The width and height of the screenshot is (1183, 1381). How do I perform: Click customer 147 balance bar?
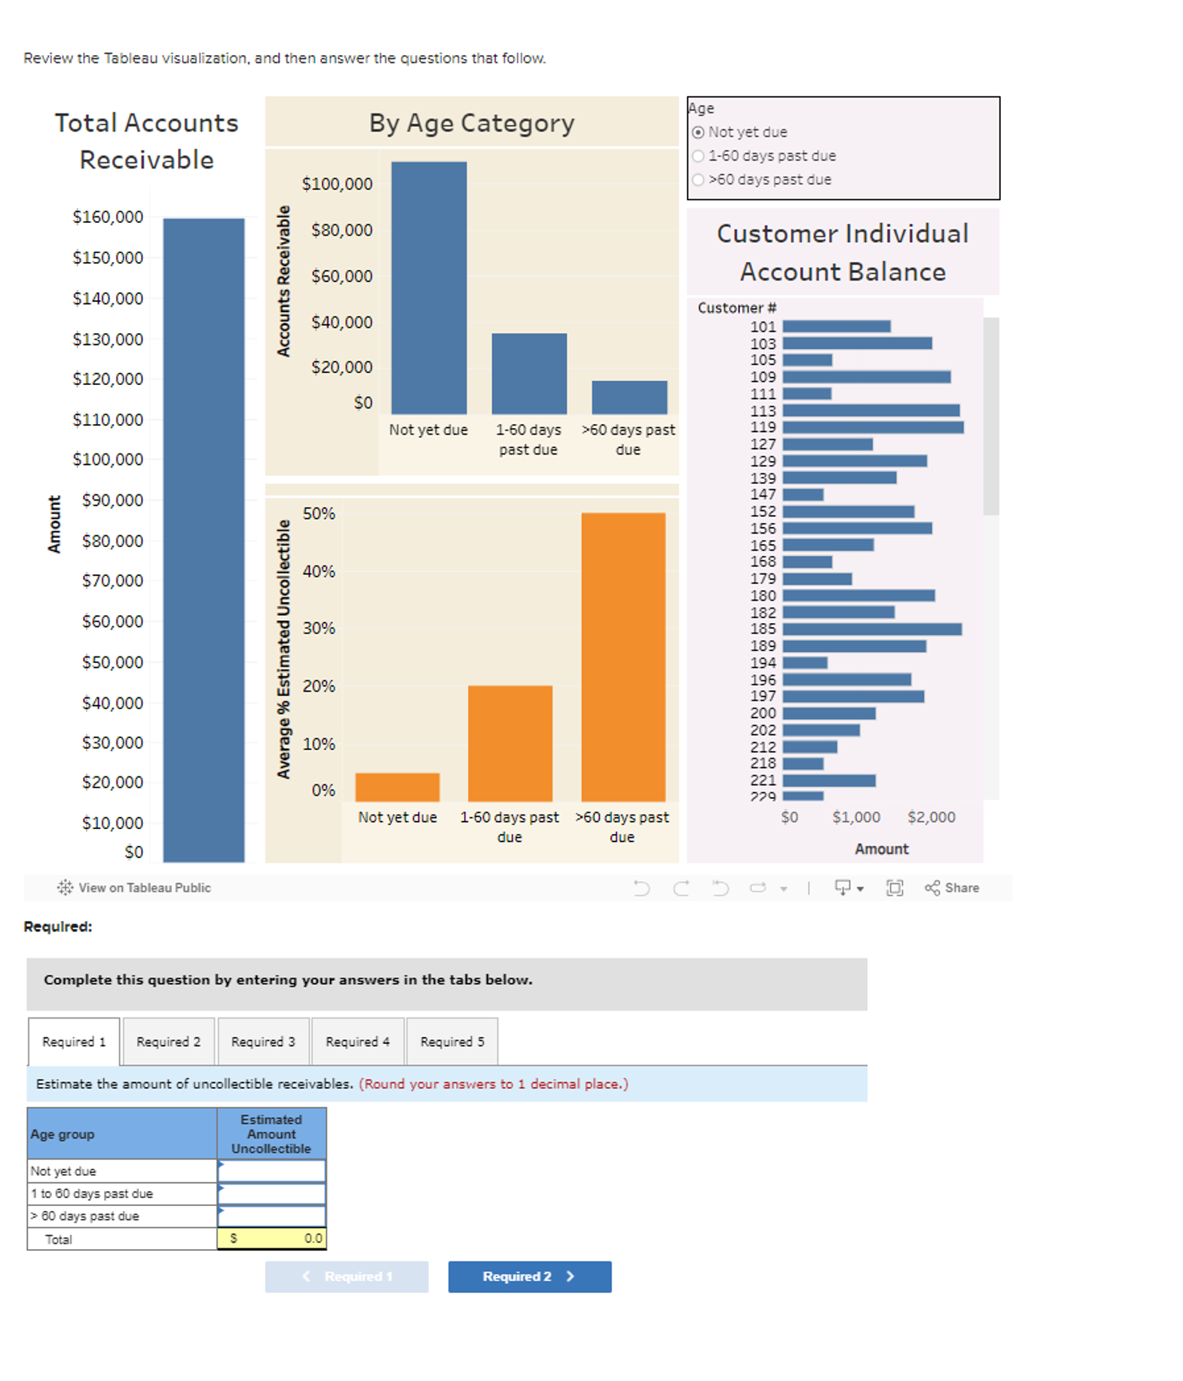pos(803,494)
